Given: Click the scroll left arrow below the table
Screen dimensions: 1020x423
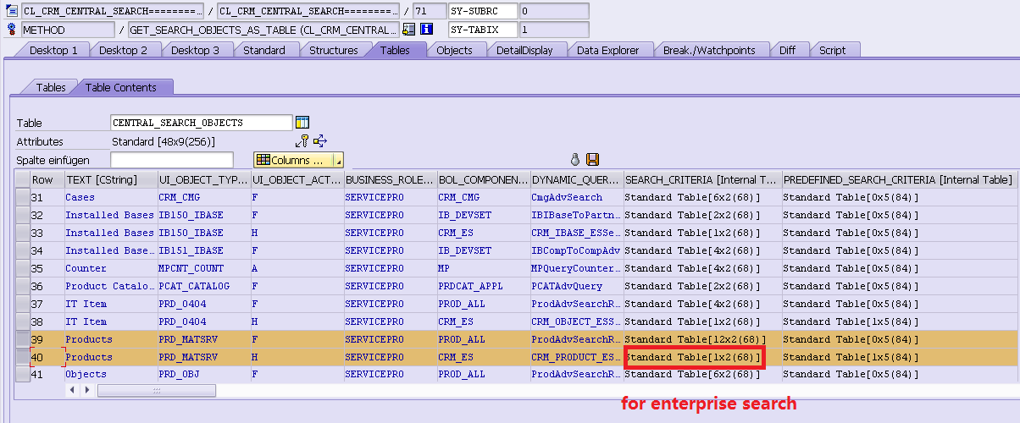Looking at the screenshot, I should click(72, 390).
